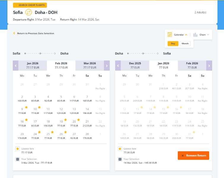Pick February 23 departure at 176 EUR
224x178 pixels.
point(22,136)
